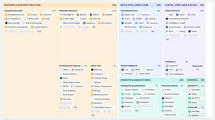Click the Huma logo icon
The image size is (215, 120).
189,15
